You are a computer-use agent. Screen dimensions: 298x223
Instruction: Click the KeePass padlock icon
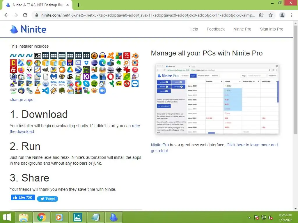13,77
